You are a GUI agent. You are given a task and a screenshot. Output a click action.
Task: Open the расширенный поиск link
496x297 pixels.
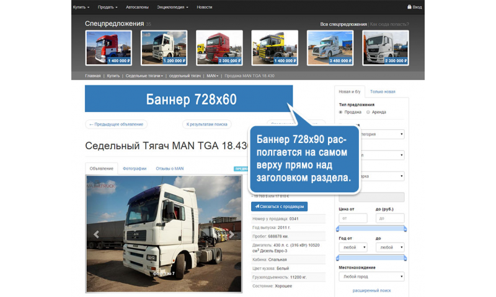[371, 290]
